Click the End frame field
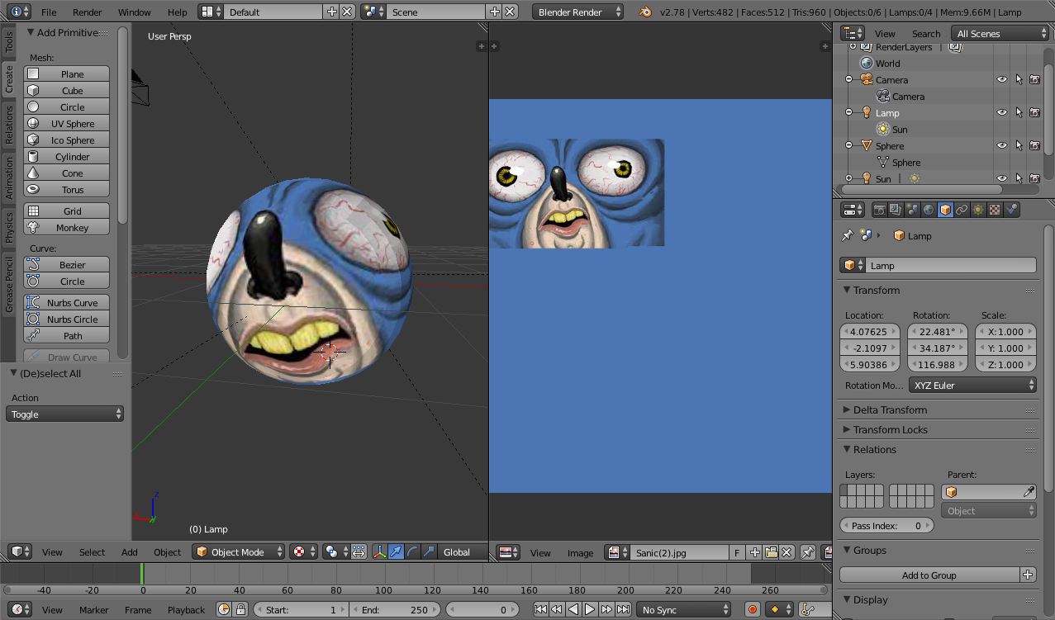Image resolution: width=1055 pixels, height=620 pixels. pos(395,610)
